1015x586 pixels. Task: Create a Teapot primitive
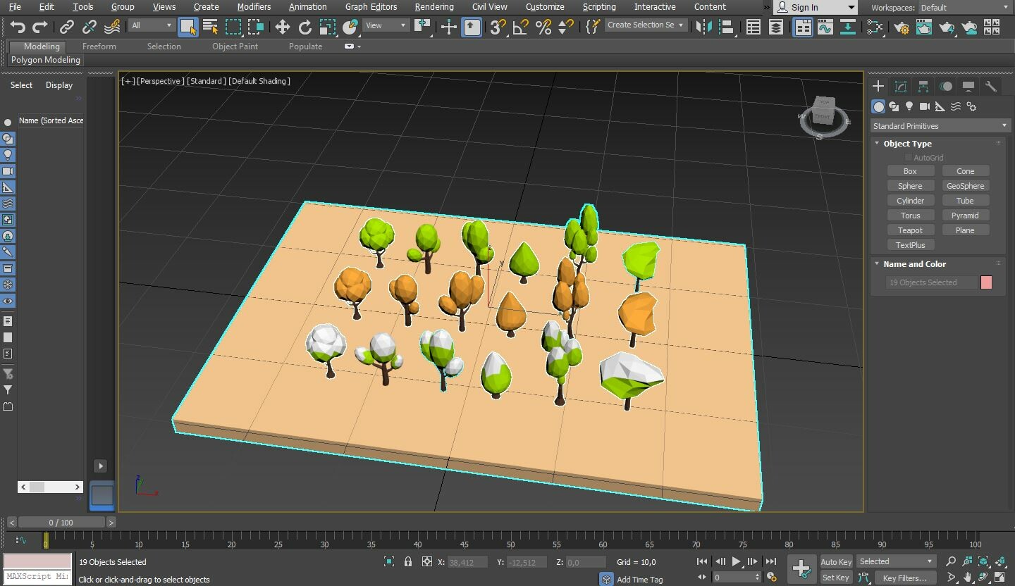[x=911, y=230]
